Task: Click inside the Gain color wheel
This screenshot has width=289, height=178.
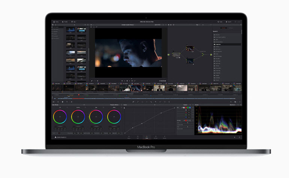Action: [x=96, y=117]
